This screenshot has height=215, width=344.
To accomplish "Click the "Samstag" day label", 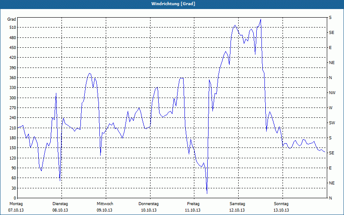I will 237,204.
